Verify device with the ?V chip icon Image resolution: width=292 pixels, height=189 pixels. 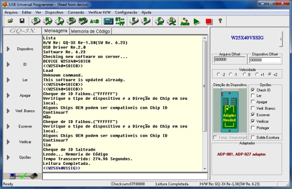tap(59, 21)
